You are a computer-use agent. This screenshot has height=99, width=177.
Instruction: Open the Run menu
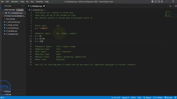point(32,2)
